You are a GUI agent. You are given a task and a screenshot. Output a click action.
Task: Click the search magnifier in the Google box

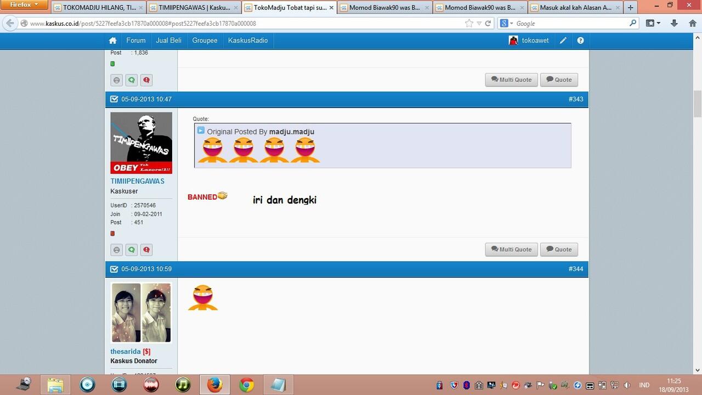633,24
